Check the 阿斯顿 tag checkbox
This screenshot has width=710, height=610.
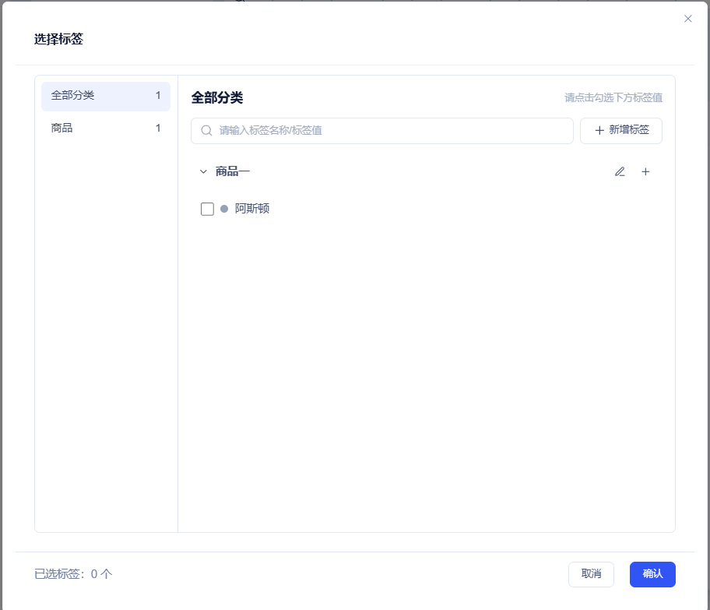click(x=207, y=209)
